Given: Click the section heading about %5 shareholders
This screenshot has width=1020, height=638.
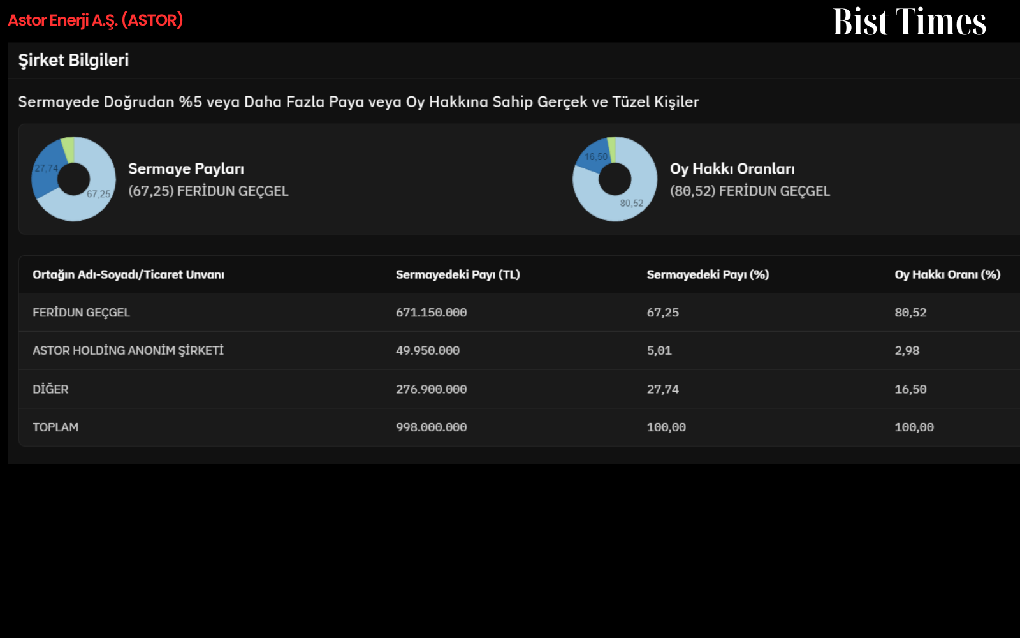Looking at the screenshot, I should (x=358, y=102).
